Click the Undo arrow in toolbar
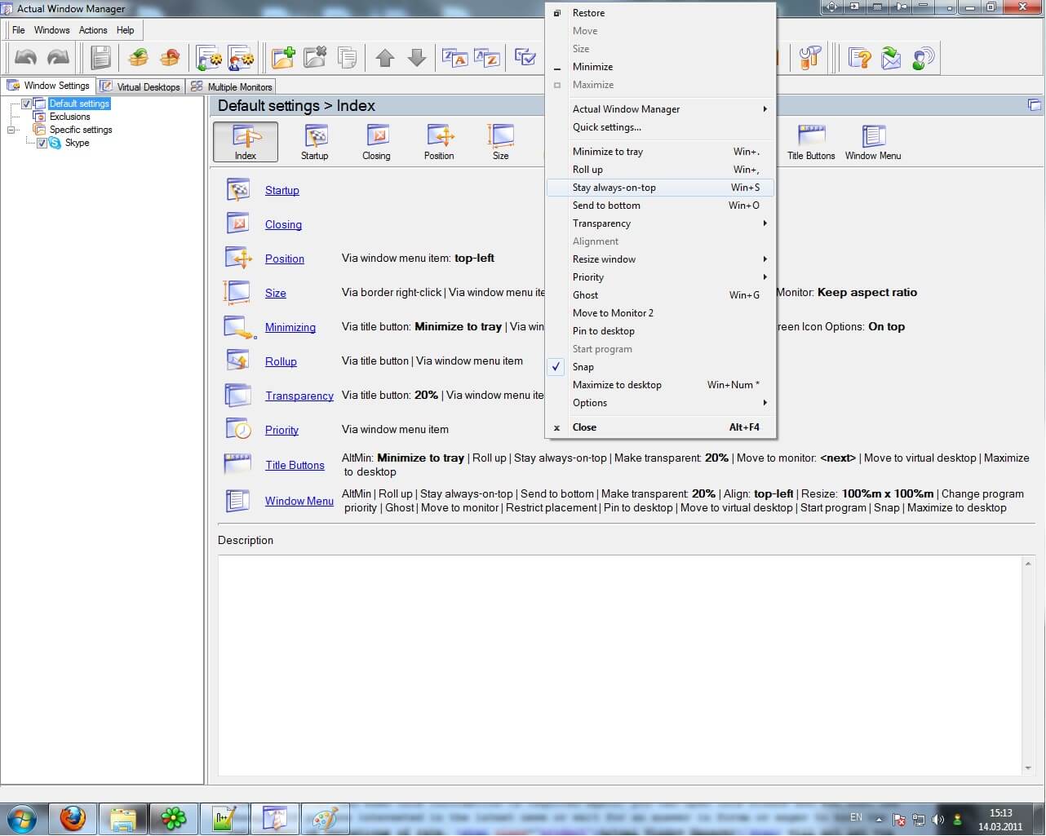The height and width of the screenshot is (836, 1046). point(25,58)
